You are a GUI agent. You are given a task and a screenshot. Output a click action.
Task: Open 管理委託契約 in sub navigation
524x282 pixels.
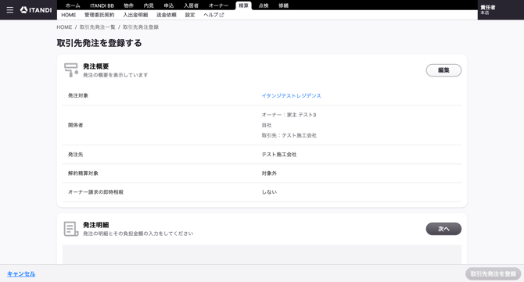pyautogui.click(x=99, y=15)
